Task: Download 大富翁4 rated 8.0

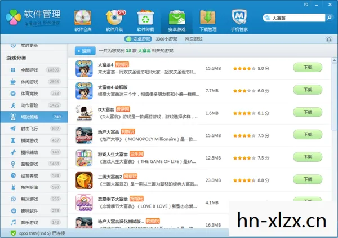Action: click(308, 68)
